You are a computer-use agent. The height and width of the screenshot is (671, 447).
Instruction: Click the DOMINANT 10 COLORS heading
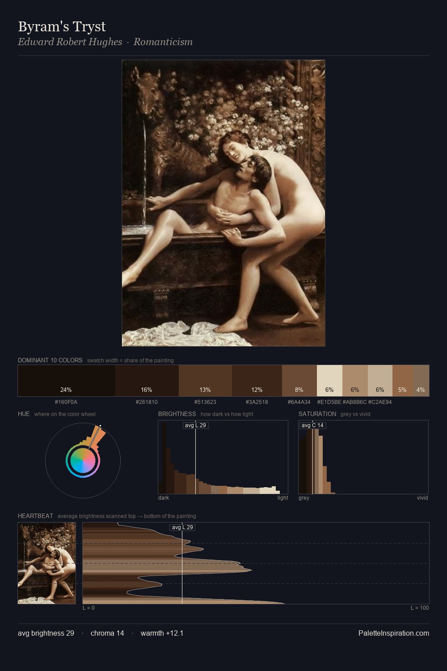coord(50,360)
